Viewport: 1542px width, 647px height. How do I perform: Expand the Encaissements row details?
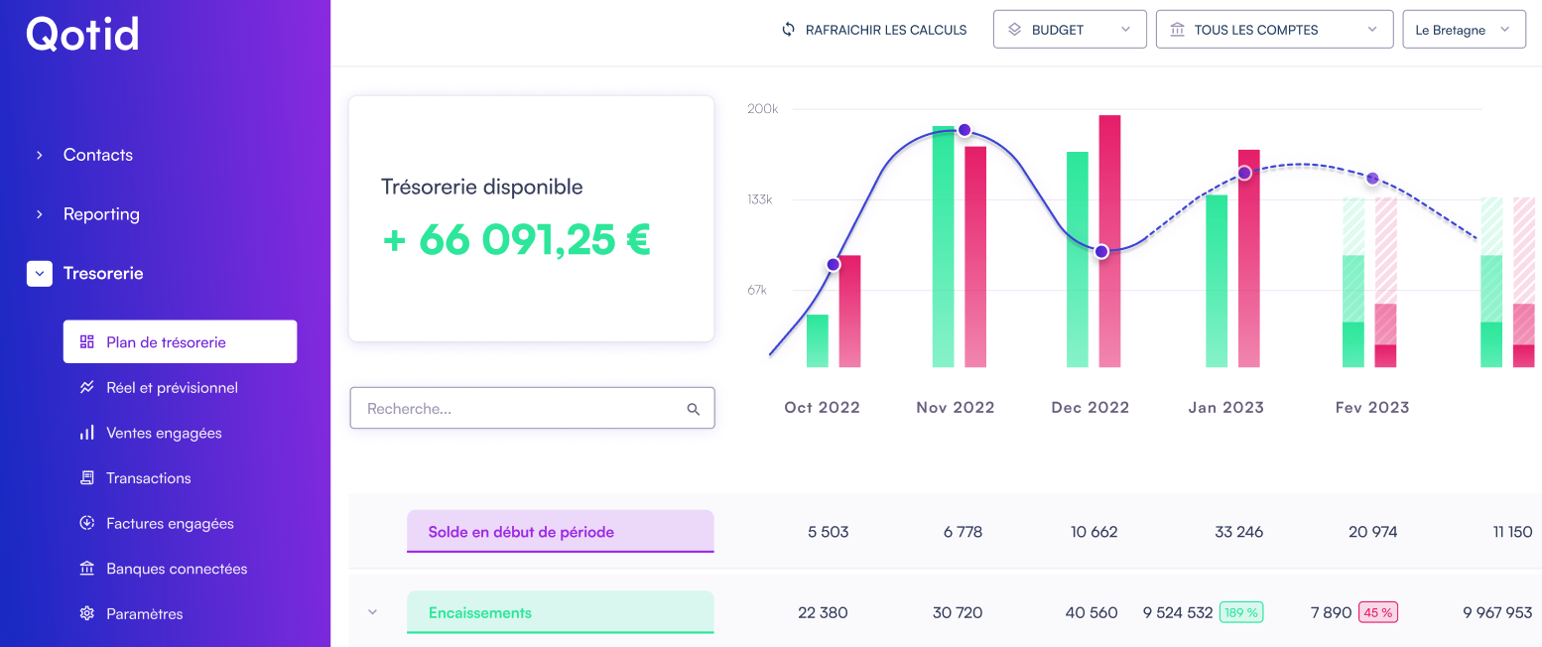click(x=372, y=612)
